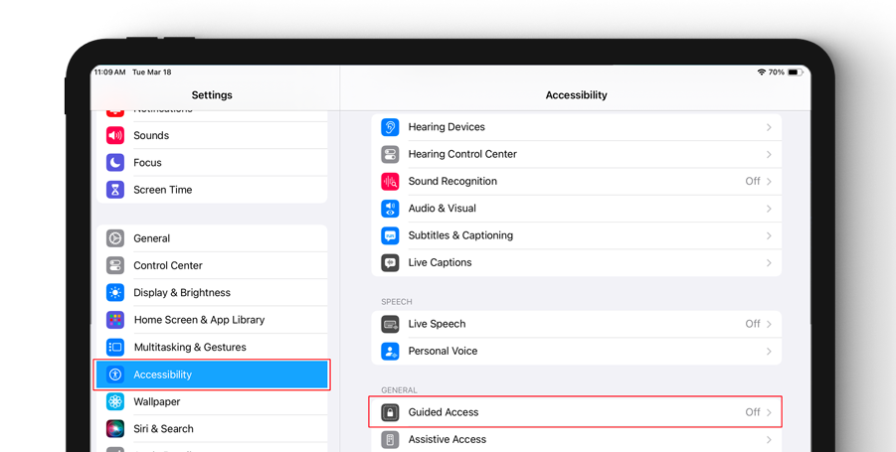896x452 pixels.
Task: Click the Hearing Devices ear icon
Action: tap(390, 127)
